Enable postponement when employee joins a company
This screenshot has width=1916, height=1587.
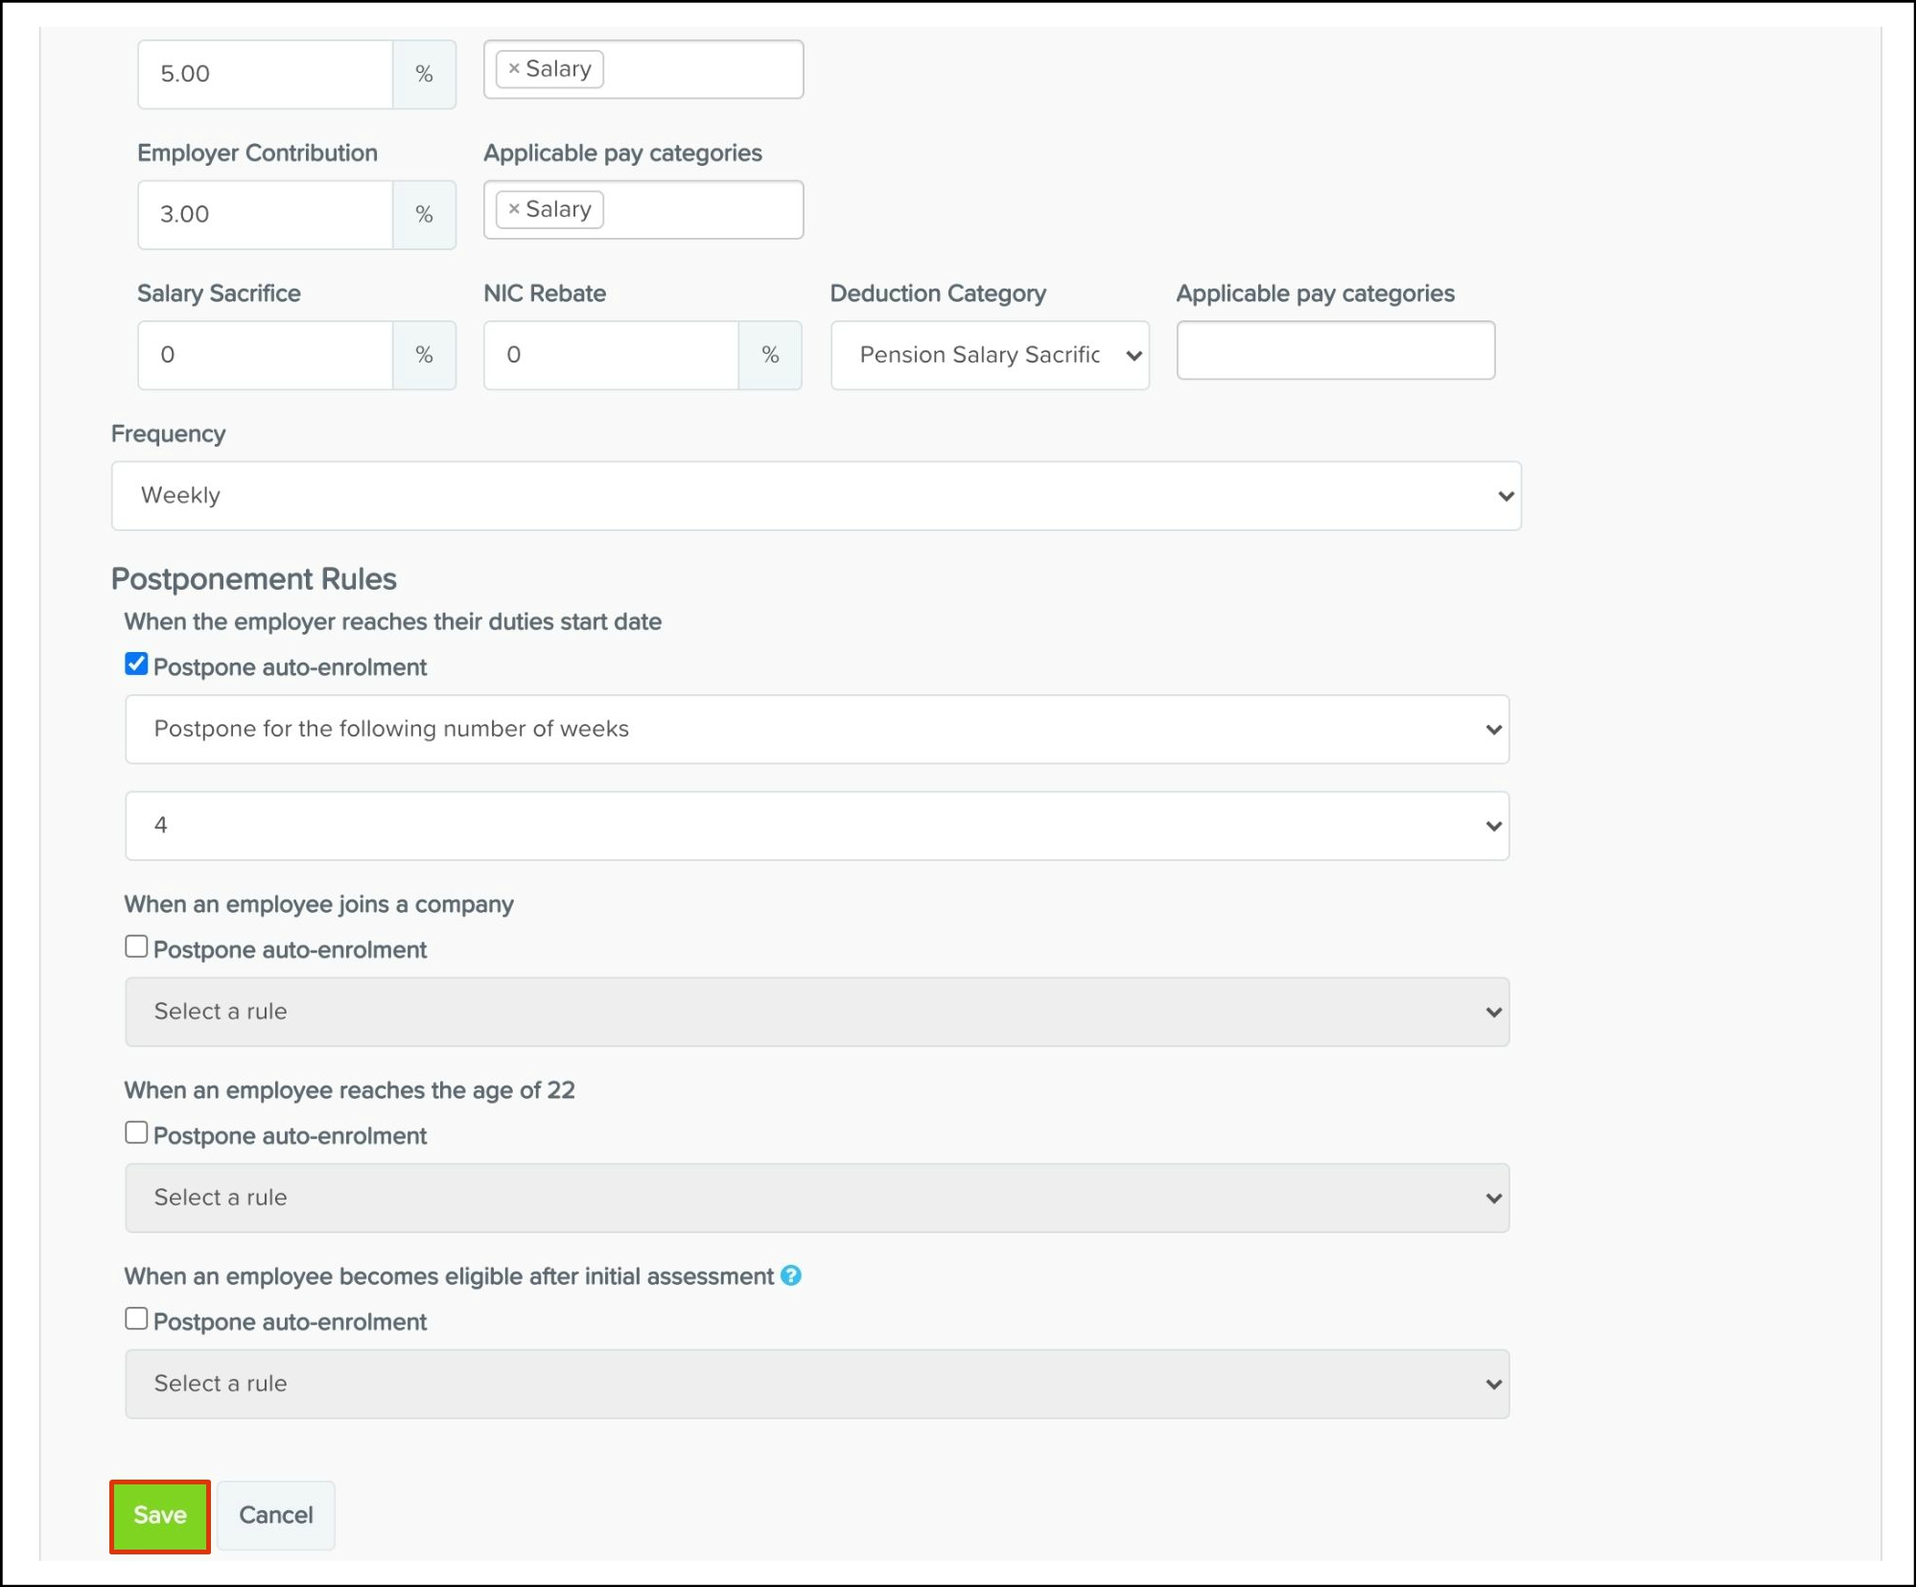(136, 946)
